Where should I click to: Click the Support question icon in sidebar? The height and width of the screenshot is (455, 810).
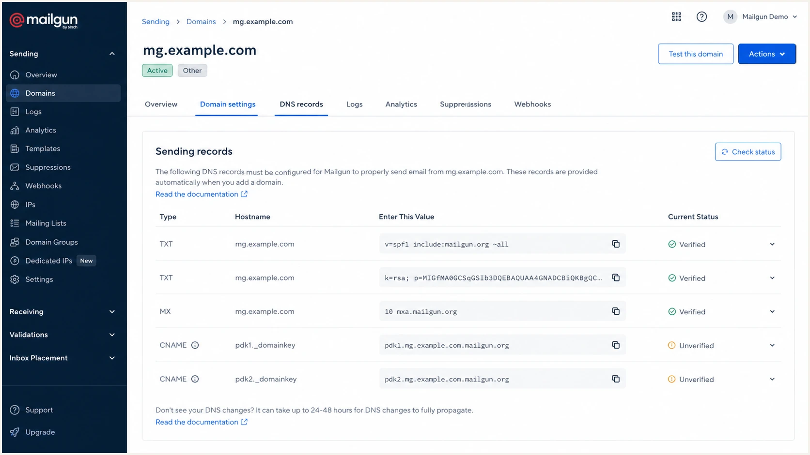point(15,410)
